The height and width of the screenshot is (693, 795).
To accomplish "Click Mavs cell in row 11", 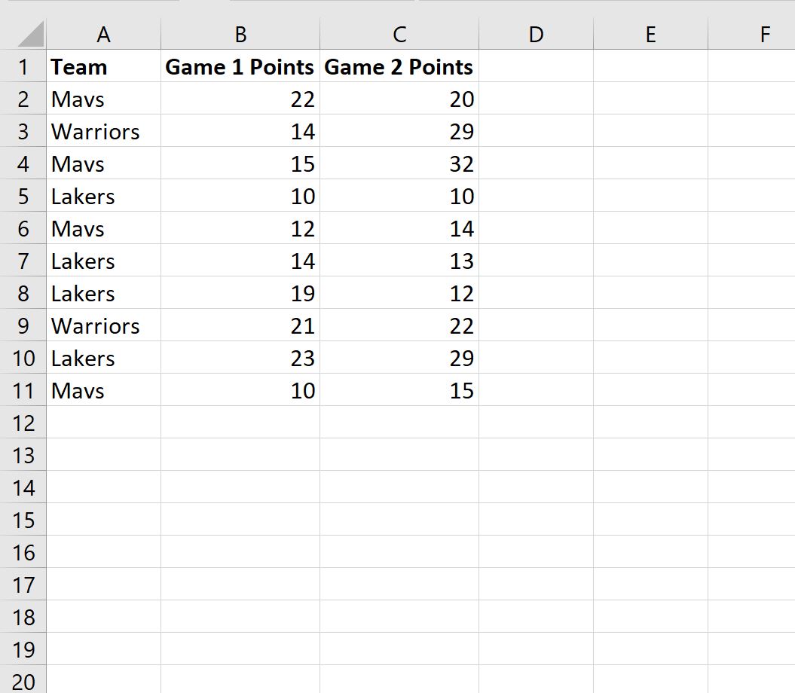I will tap(103, 390).
